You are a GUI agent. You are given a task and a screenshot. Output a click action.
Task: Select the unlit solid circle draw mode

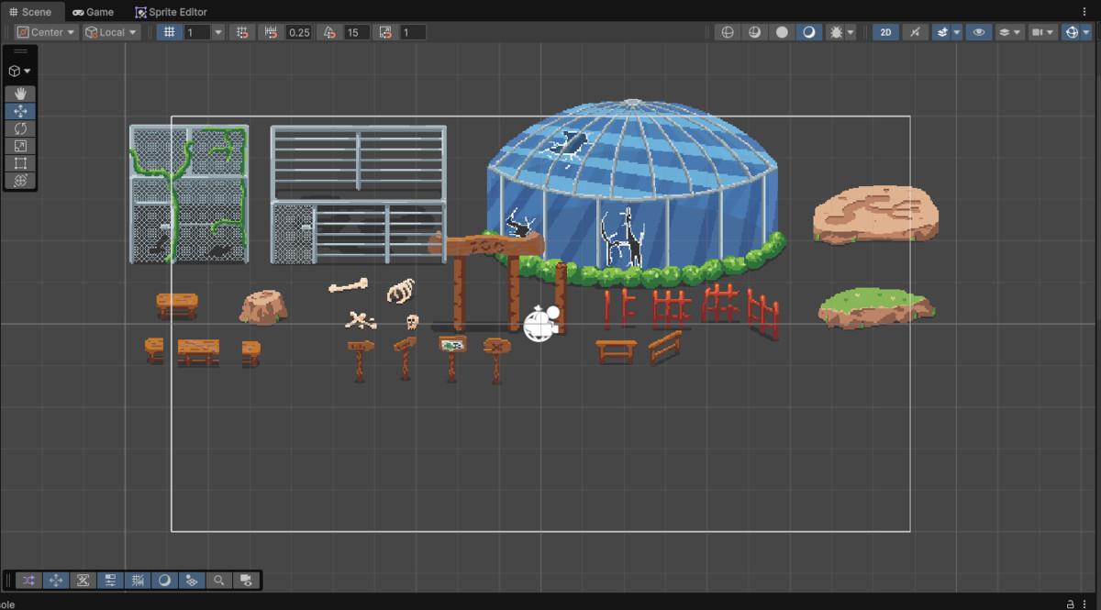(782, 32)
